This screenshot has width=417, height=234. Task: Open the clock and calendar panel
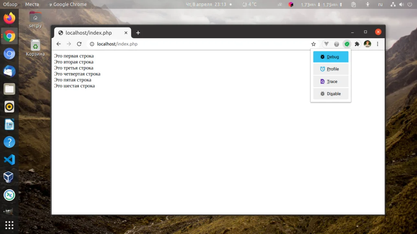coord(206,4)
